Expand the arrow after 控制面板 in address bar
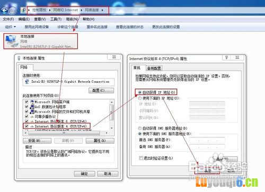Viewport: 265px width, 192px height. pyautogui.click(x=50, y=10)
